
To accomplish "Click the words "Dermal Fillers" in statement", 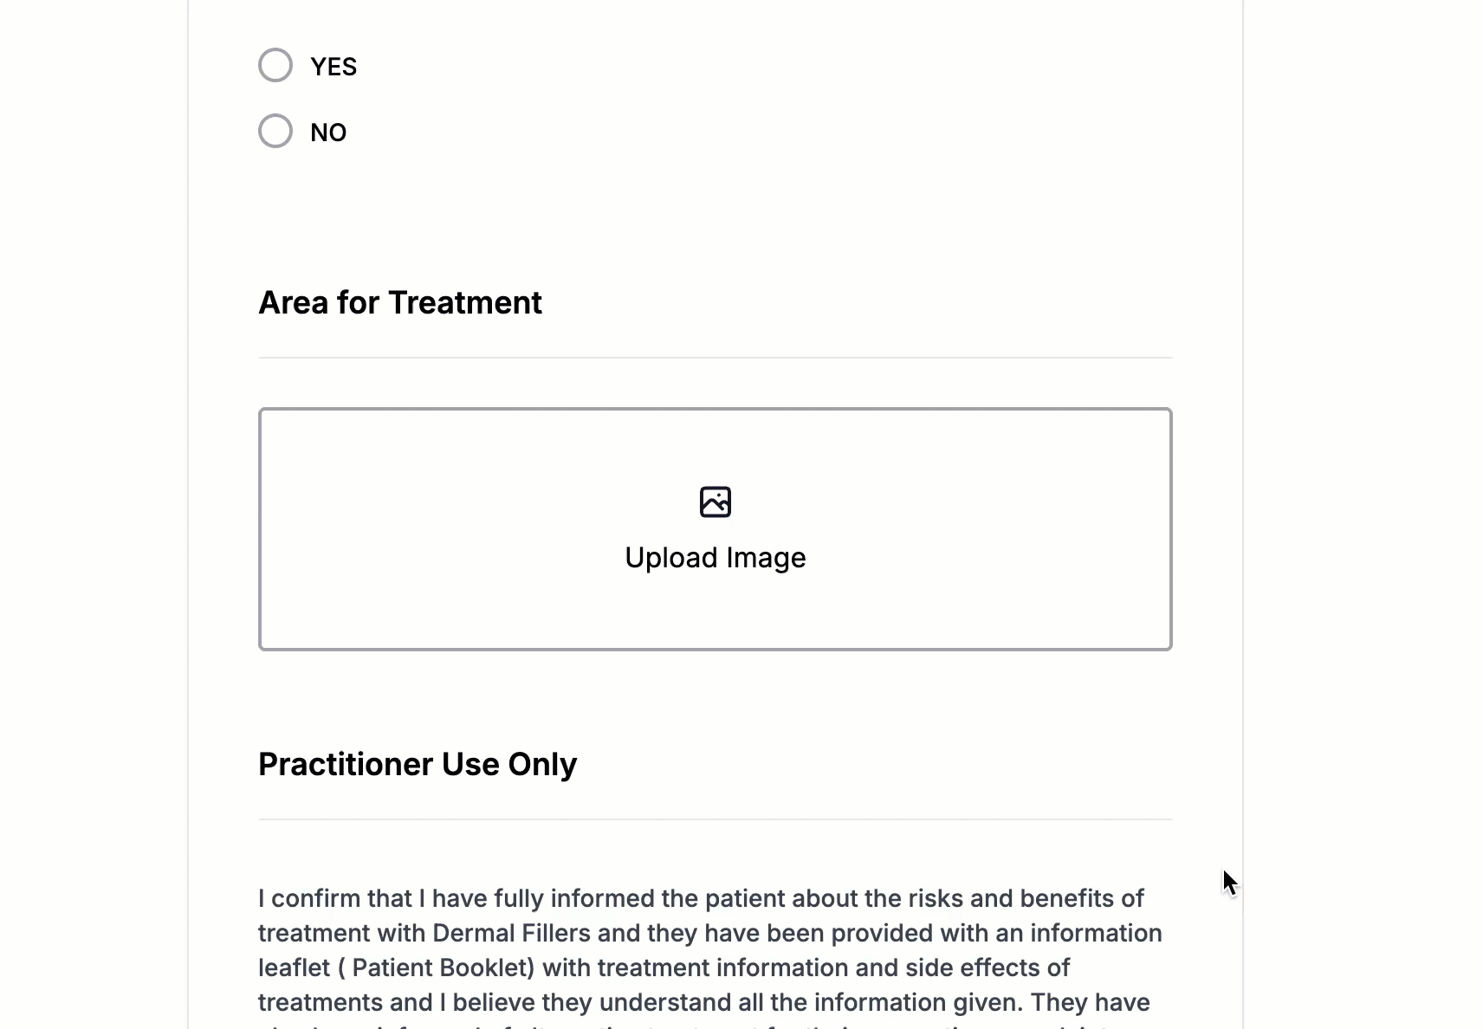I will pos(511,934).
